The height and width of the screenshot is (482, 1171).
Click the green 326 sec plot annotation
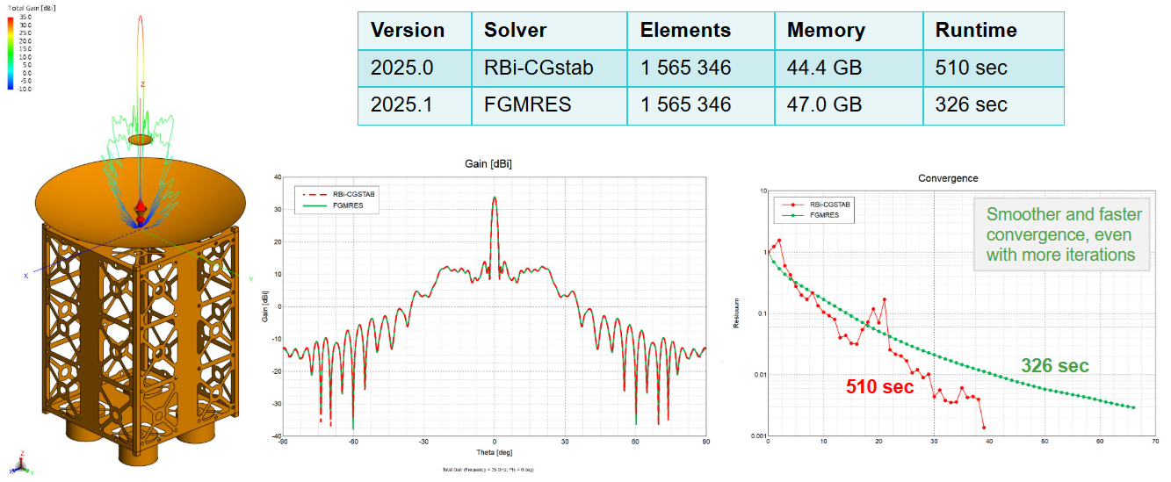coord(1054,366)
